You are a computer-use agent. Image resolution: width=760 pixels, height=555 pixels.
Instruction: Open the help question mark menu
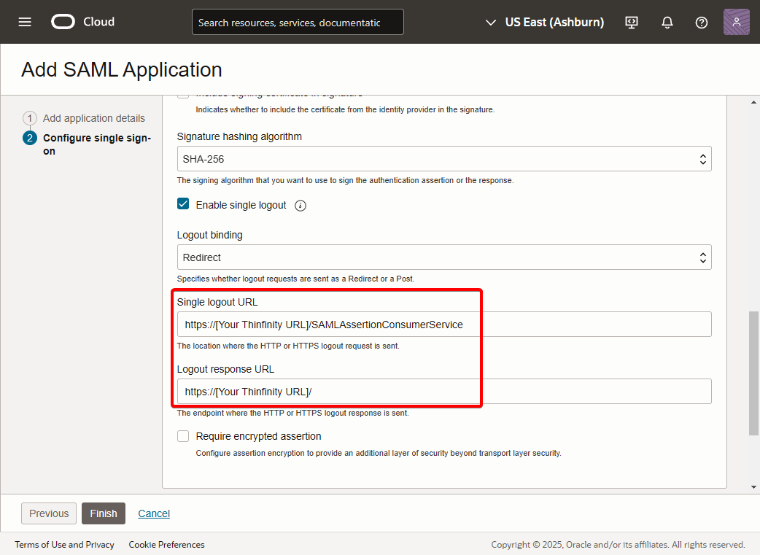click(x=702, y=23)
